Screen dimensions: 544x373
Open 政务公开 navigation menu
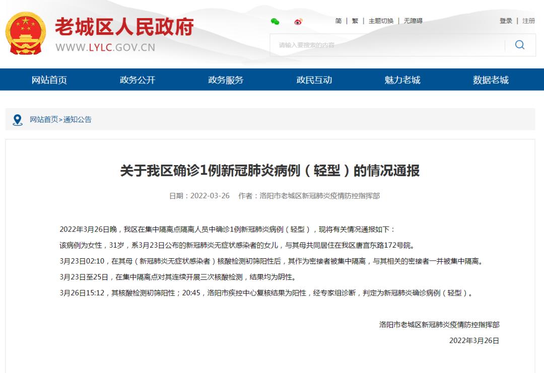point(138,80)
